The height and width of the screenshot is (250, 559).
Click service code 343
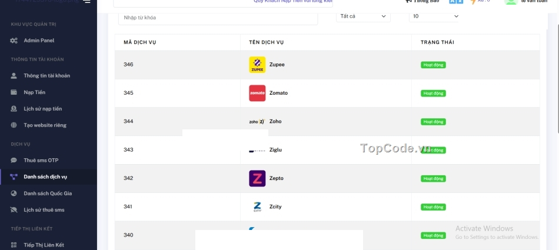click(x=128, y=150)
